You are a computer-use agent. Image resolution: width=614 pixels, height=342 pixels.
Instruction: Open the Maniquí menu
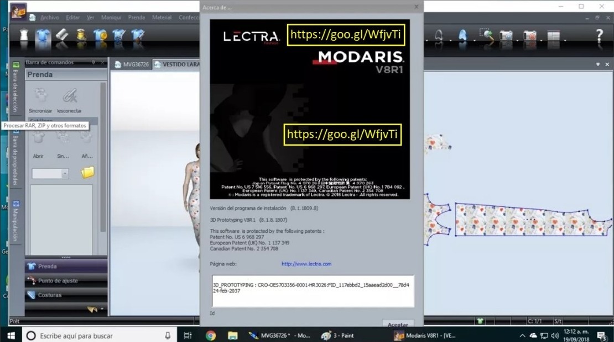111,17
